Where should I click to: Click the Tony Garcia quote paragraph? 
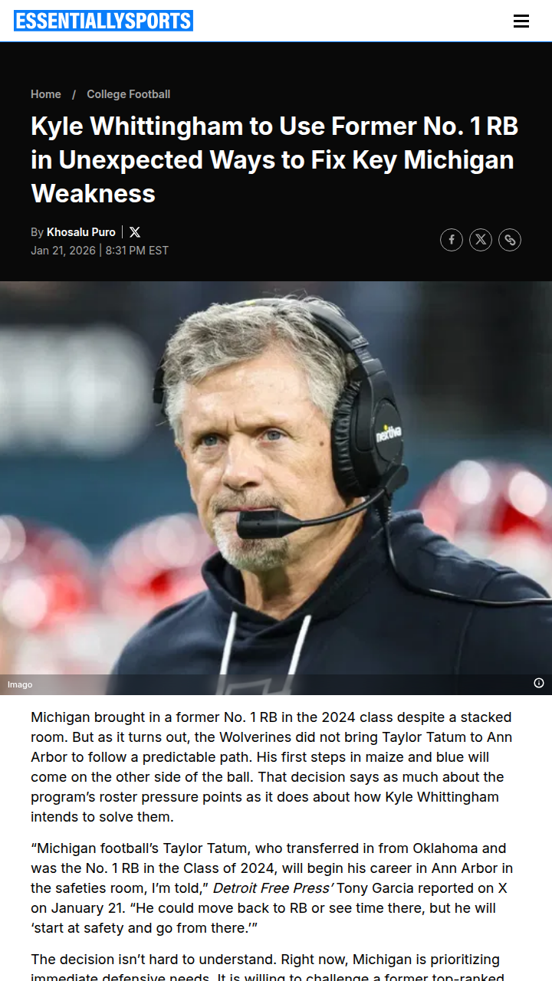273,888
